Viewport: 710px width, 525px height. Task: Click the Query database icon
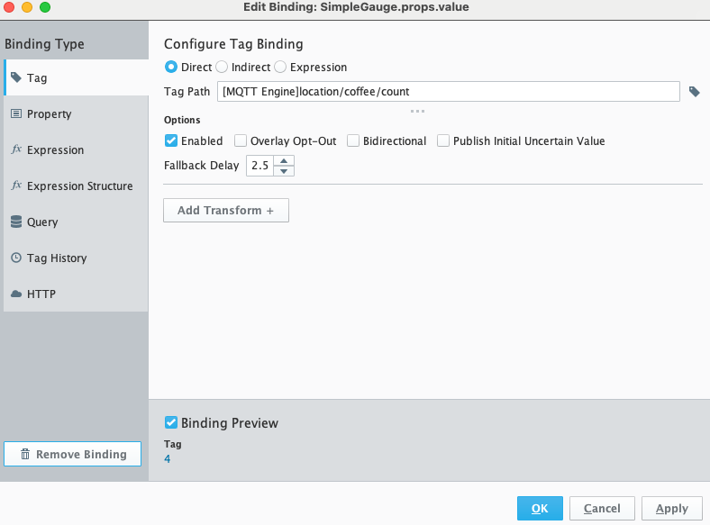tap(16, 222)
